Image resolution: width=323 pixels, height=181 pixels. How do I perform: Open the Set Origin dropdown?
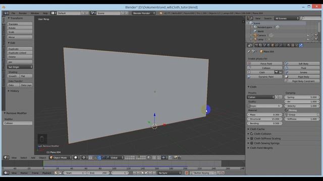pyautogui.click(x=20, y=67)
